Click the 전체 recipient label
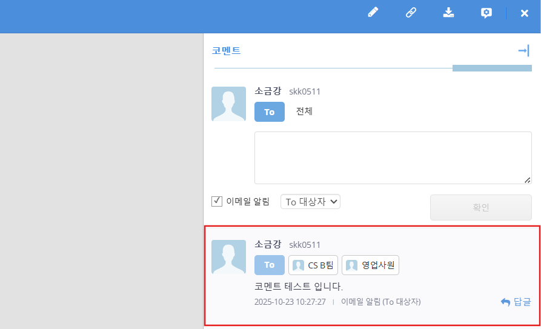This screenshot has width=541, height=329. coord(304,111)
